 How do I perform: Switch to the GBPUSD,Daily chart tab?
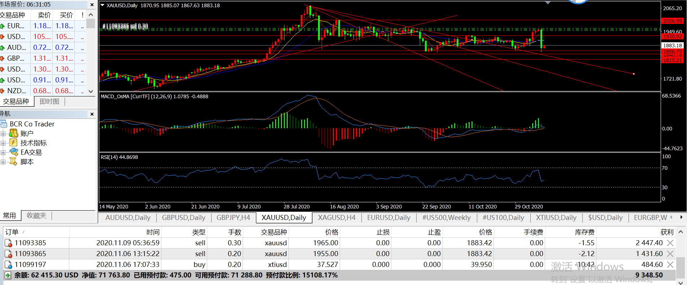(183, 218)
